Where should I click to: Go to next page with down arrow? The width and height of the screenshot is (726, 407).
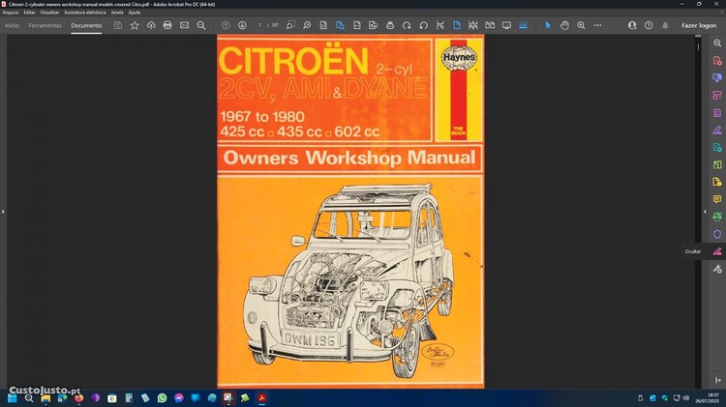pyautogui.click(x=242, y=25)
